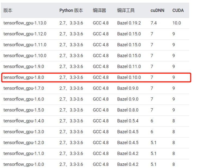Viewport: 215px width, 168px height.
Task: Select tensorflow_gpu-1.4.0 cell
Action: [x=24, y=121]
